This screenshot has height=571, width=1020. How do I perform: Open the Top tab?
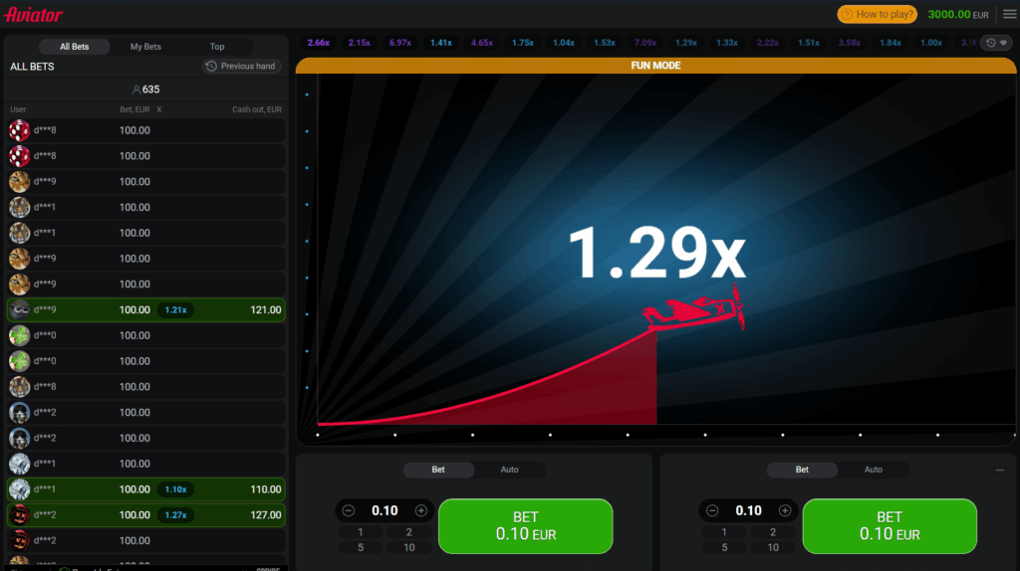pos(217,47)
